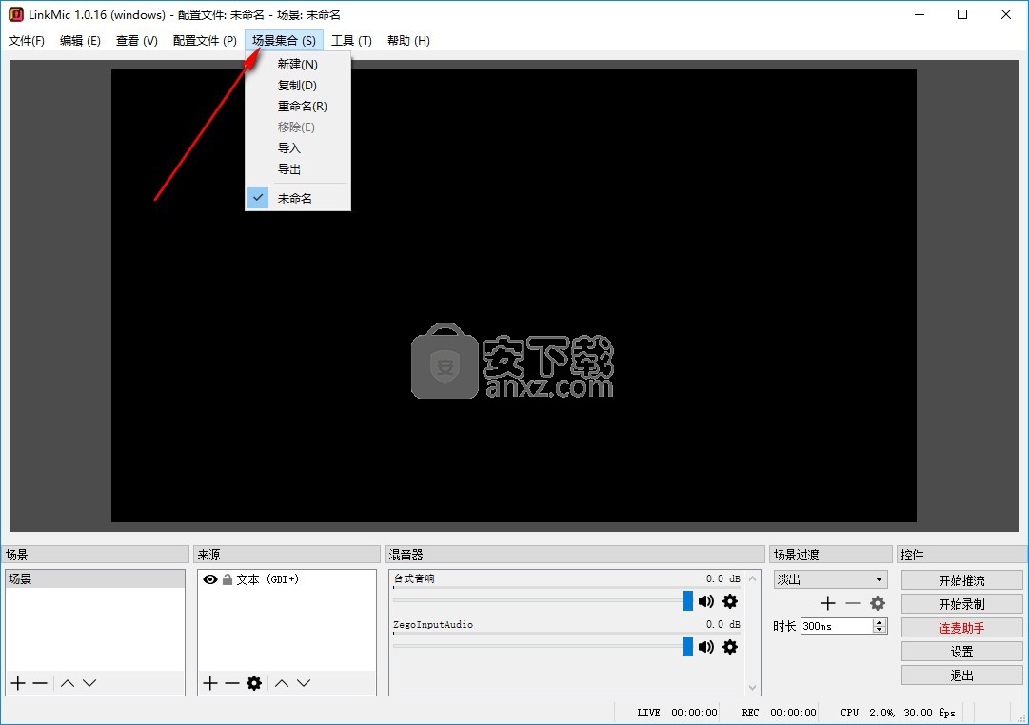Screen dimensions: 1029x725
Task: Select 场景 item in Scenes list
Action: 95,578
